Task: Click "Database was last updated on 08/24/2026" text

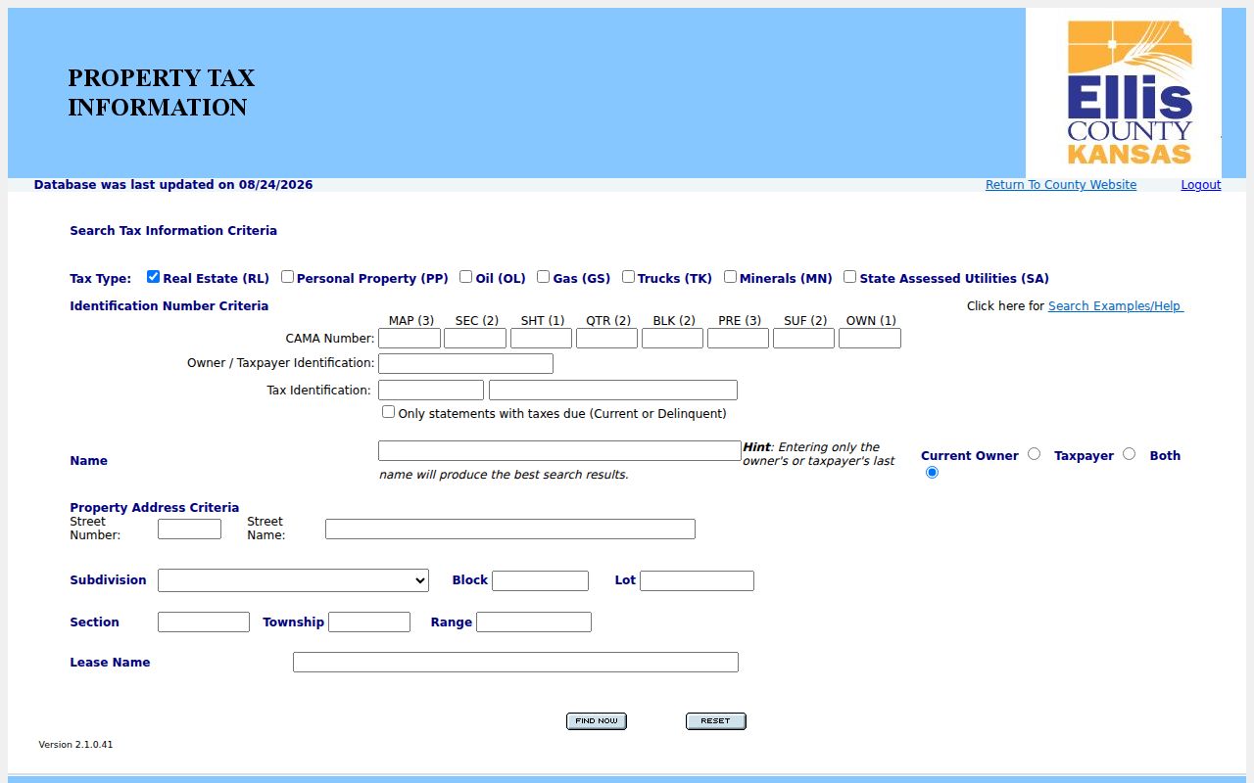Action: click(173, 185)
